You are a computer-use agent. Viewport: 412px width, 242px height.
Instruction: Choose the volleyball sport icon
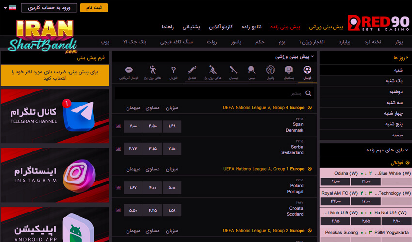(x=270, y=73)
